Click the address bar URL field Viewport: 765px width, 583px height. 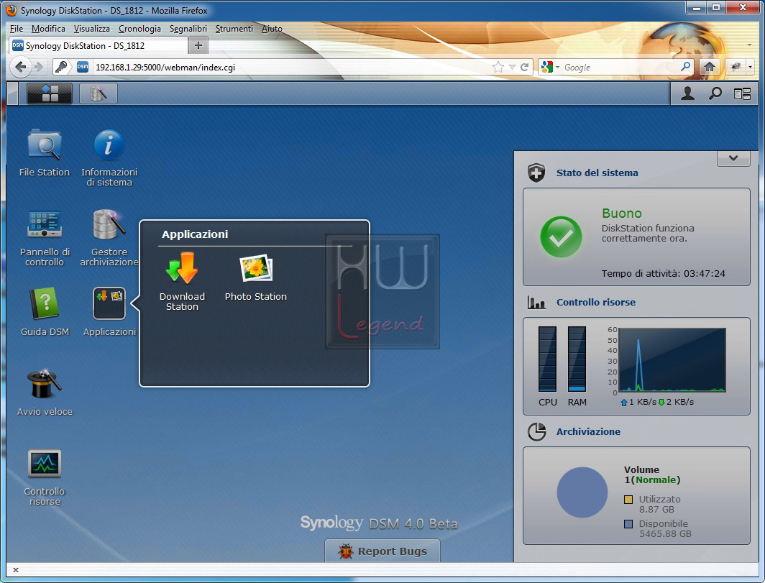290,67
